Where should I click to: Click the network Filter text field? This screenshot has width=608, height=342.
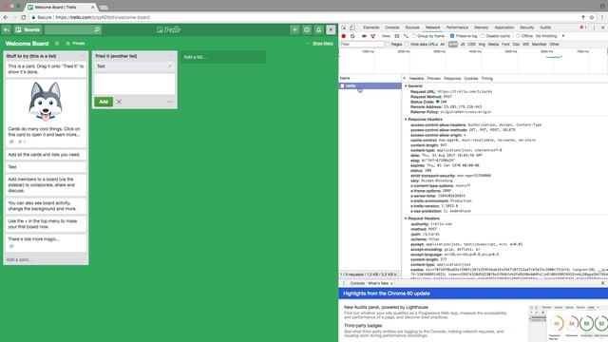tap(362, 45)
